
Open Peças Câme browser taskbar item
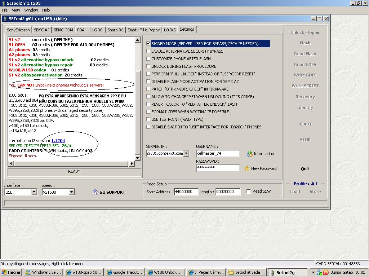pos(206,272)
